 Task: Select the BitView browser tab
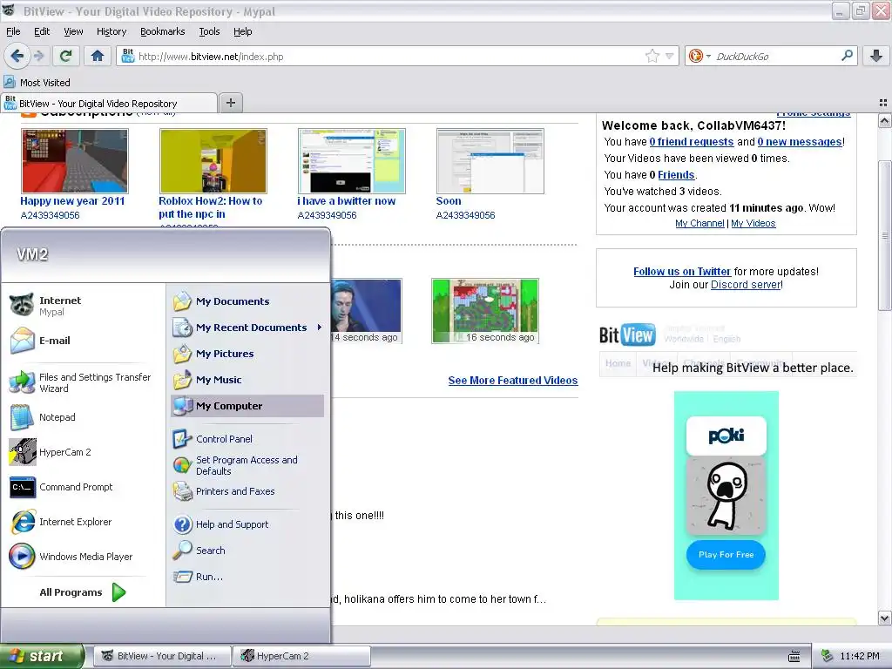109,103
